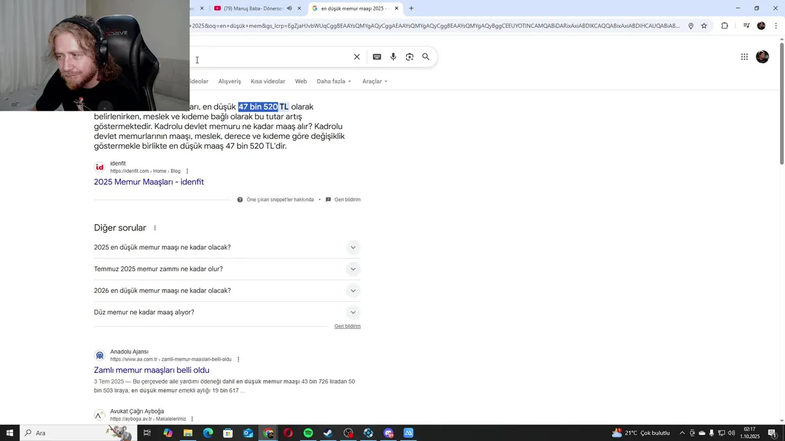
Task: Show hidden system tray icons
Action: coord(682,433)
